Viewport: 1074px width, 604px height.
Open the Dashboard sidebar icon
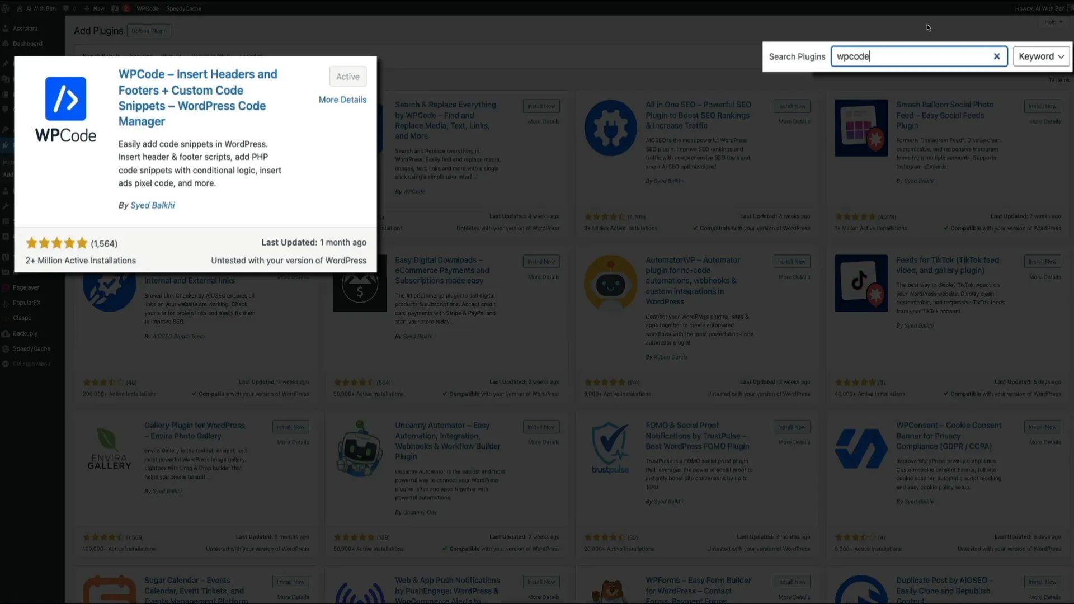6,44
